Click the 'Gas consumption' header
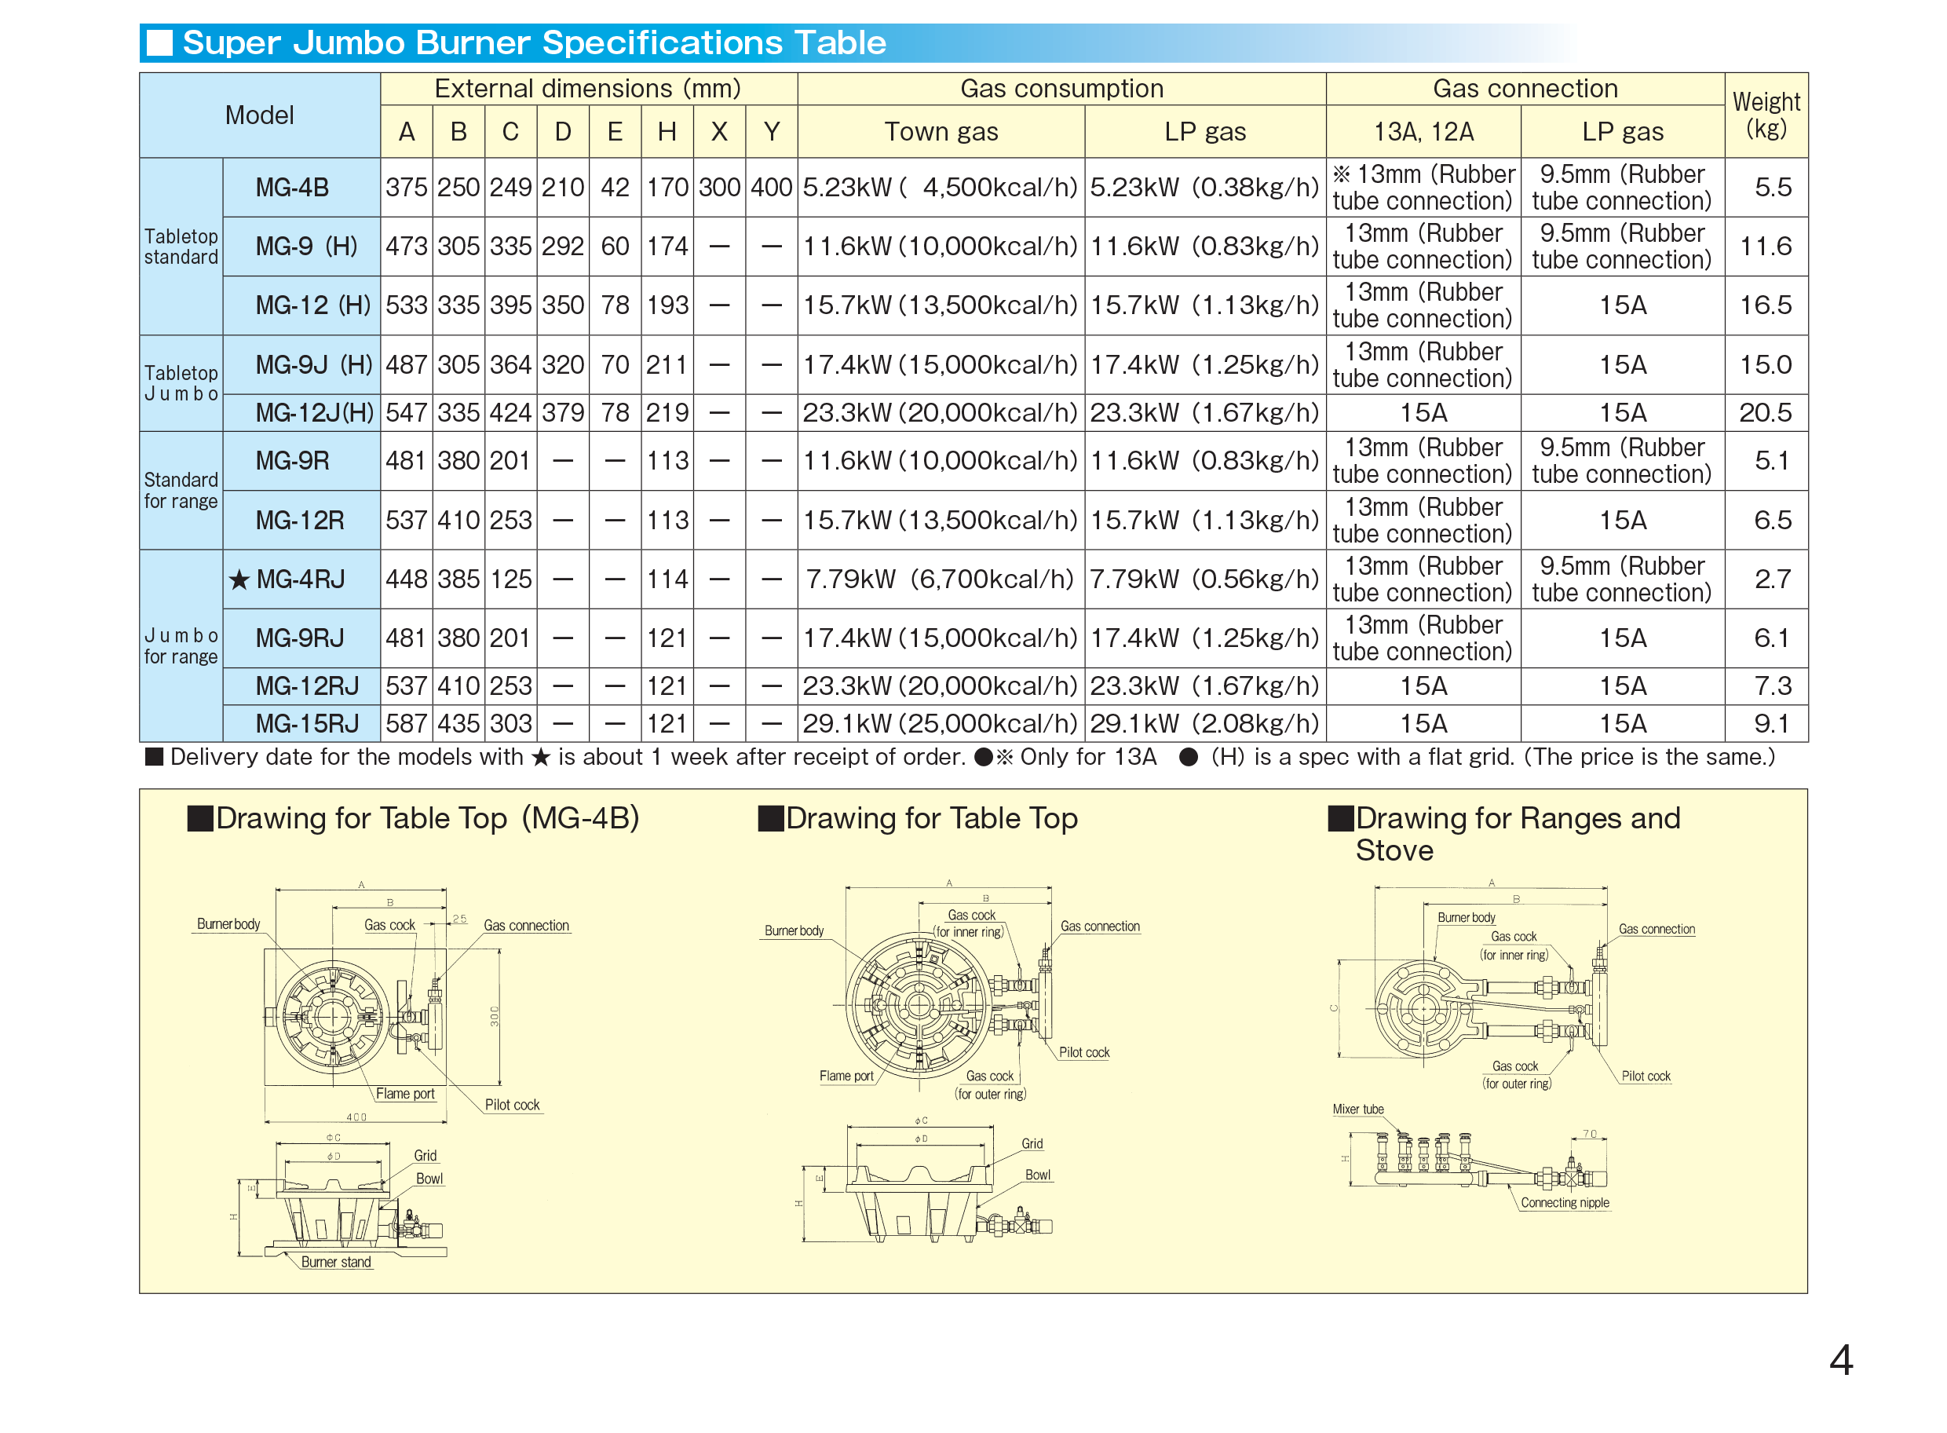1947x1433 pixels. coord(1061,89)
